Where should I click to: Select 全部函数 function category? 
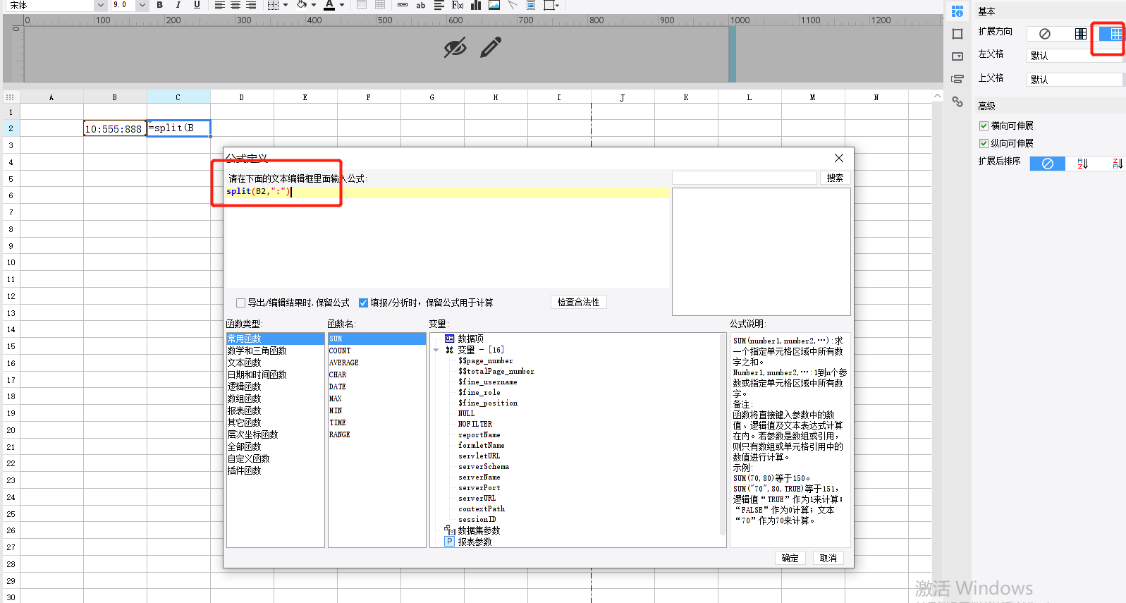pyautogui.click(x=244, y=446)
